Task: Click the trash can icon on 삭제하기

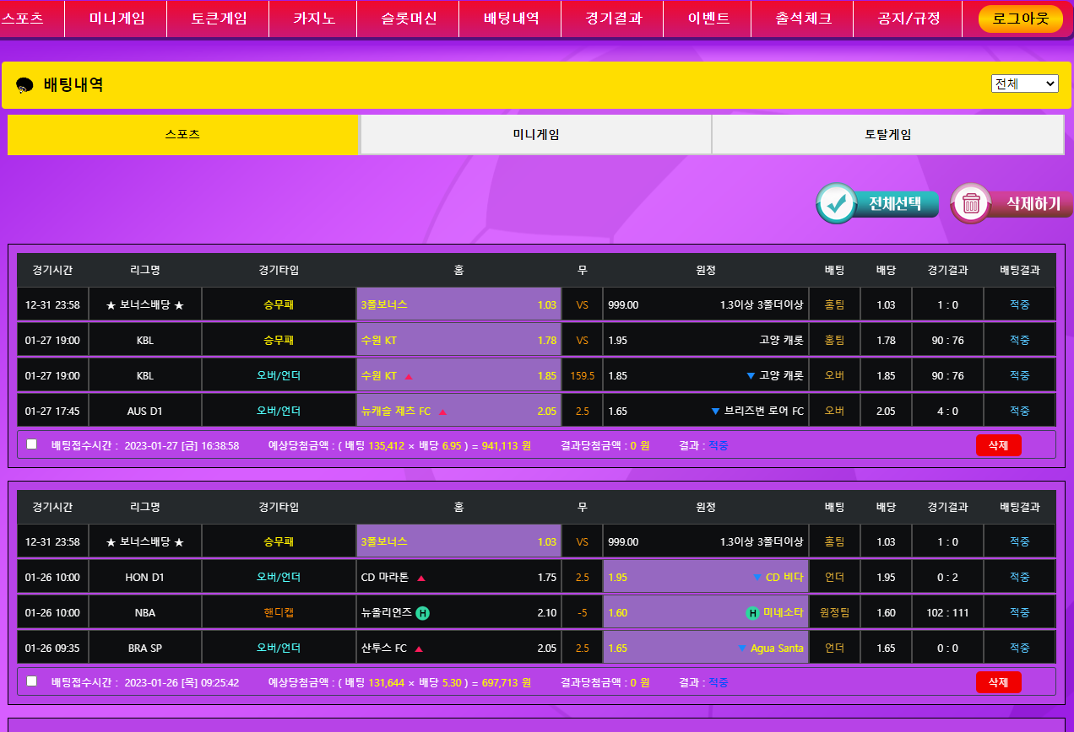Action: 971,203
